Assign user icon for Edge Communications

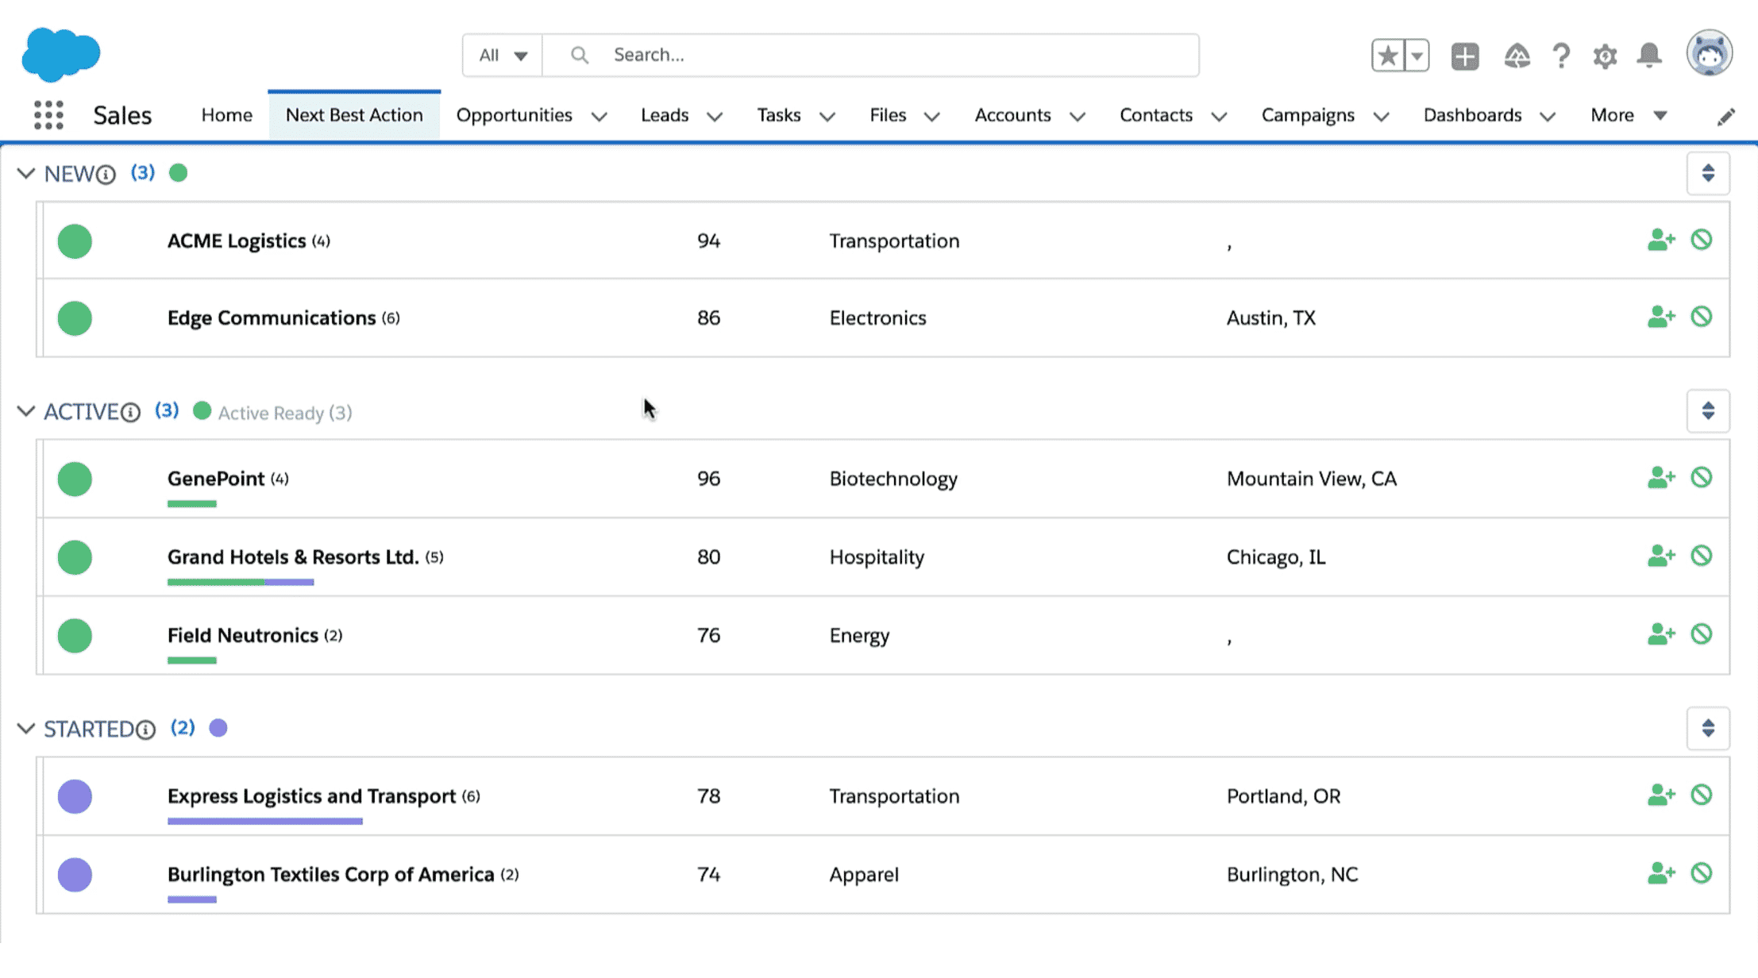pyautogui.click(x=1660, y=317)
